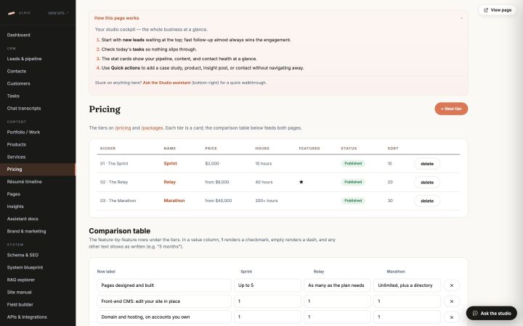The height and width of the screenshot is (326, 523).
Task: Click the $2,000 price cell
Action: tap(212, 164)
